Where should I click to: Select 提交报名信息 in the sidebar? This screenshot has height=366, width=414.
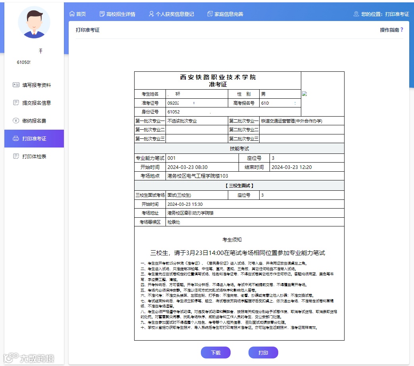[34, 103]
